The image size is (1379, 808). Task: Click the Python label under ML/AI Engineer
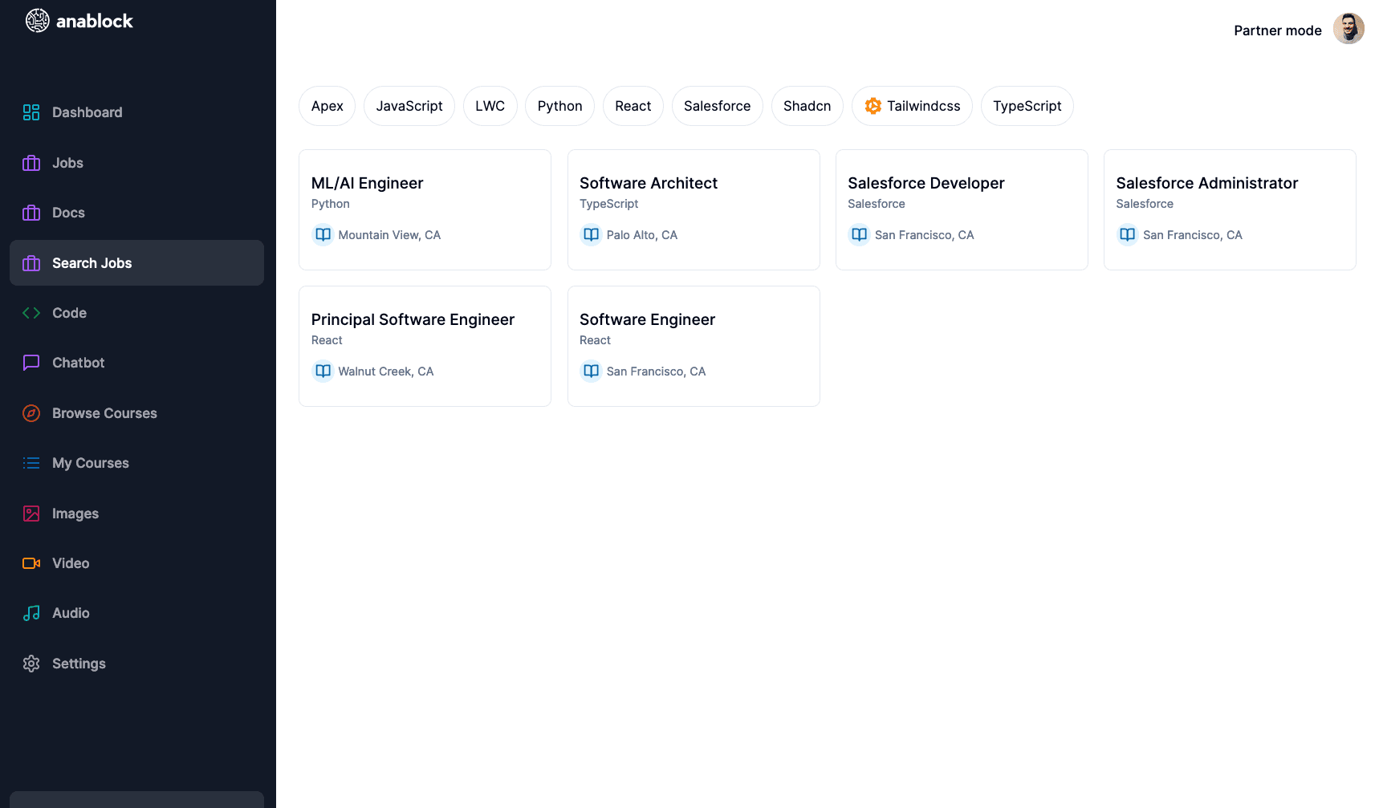(331, 204)
